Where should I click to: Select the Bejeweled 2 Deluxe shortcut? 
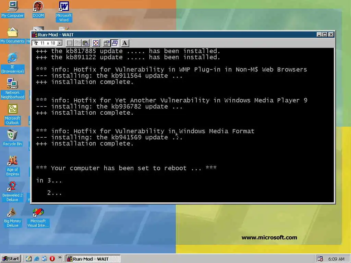pos(12,192)
